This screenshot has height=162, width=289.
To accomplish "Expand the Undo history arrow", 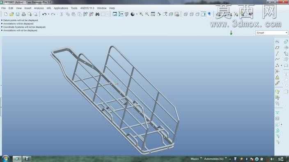I will [48, 14].
